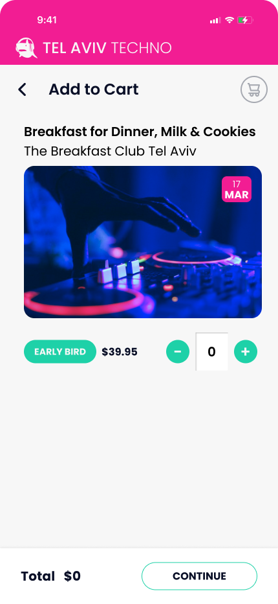This screenshot has height=604, width=278.
Task: Open the shopping cart icon
Action: coord(254,89)
